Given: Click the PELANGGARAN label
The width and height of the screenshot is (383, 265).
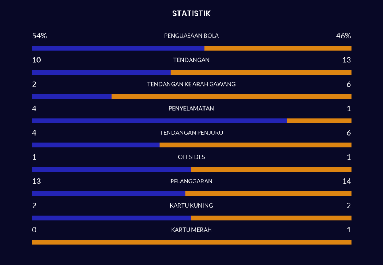Looking at the screenshot, I should 191,181.
